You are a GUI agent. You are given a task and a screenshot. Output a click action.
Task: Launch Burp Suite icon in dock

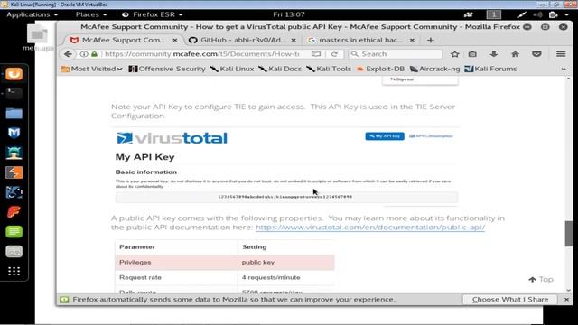[x=14, y=172]
